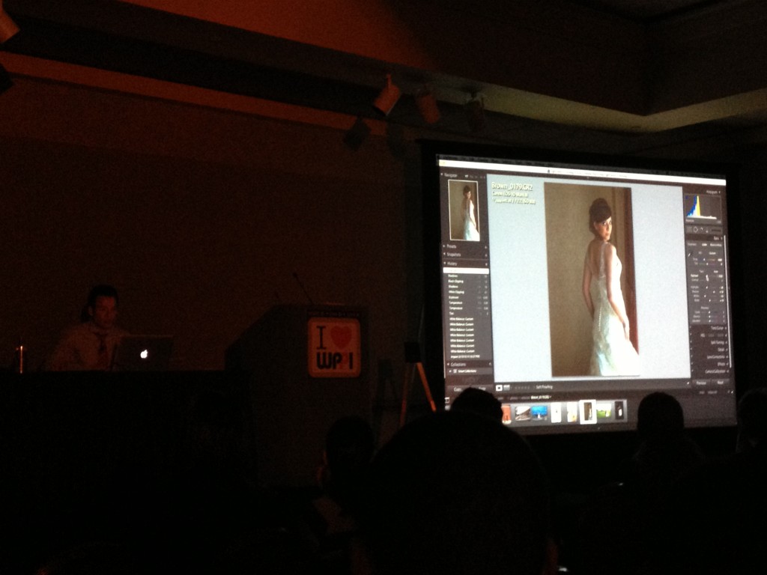Select the Loupe view icon in toolbar
767x575 pixels.
point(499,388)
